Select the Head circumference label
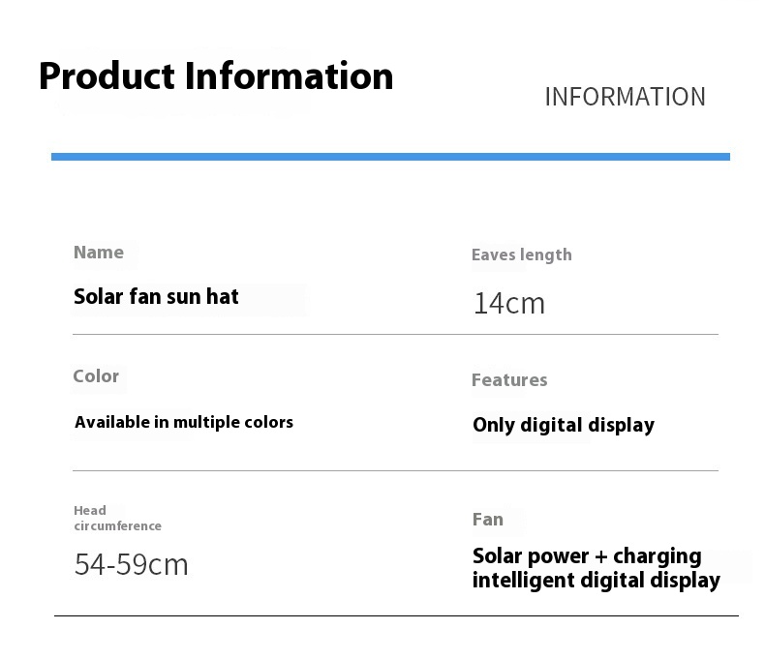Viewport: 765px width, 659px height. (x=117, y=518)
